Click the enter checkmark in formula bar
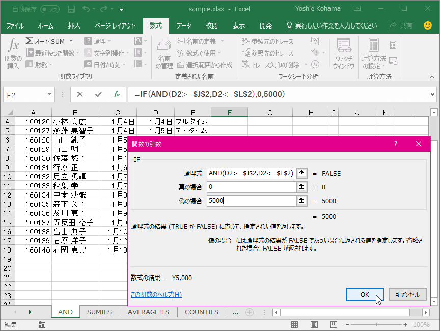This screenshot has width=440, height=331. click(98, 94)
